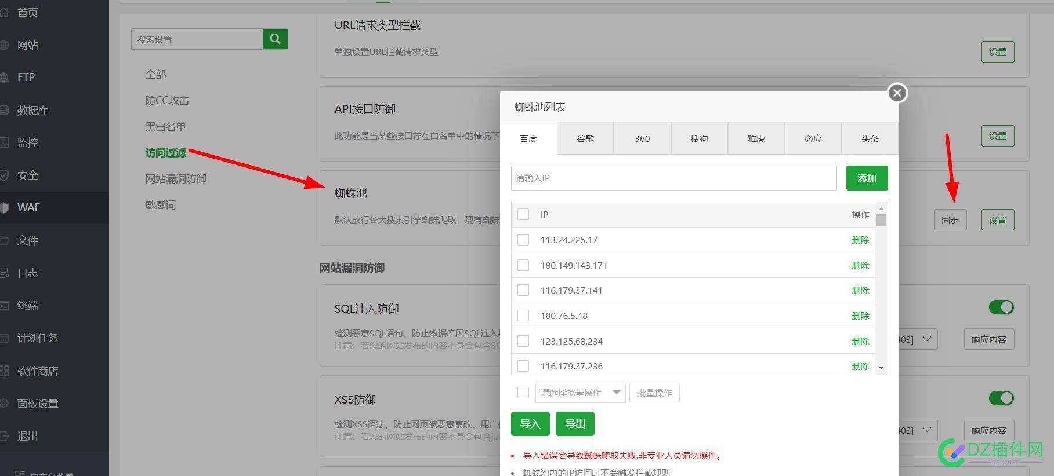Check the box for 116.179.37.141
1054x476 pixels.
pyautogui.click(x=523, y=290)
